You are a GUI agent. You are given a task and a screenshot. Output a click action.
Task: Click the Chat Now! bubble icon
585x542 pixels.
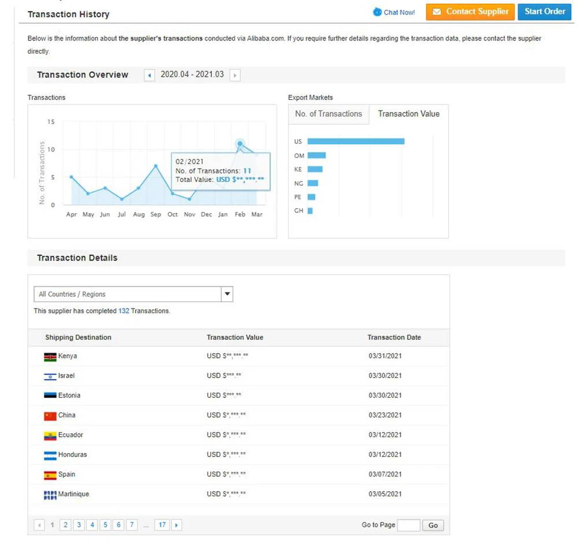point(377,12)
